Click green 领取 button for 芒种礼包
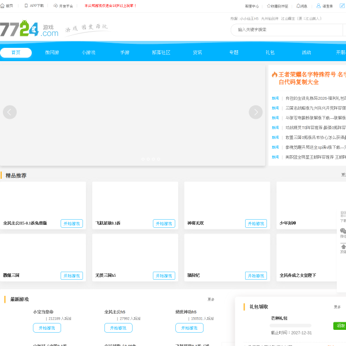The width and height of the screenshot is (346, 346). [340, 326]
